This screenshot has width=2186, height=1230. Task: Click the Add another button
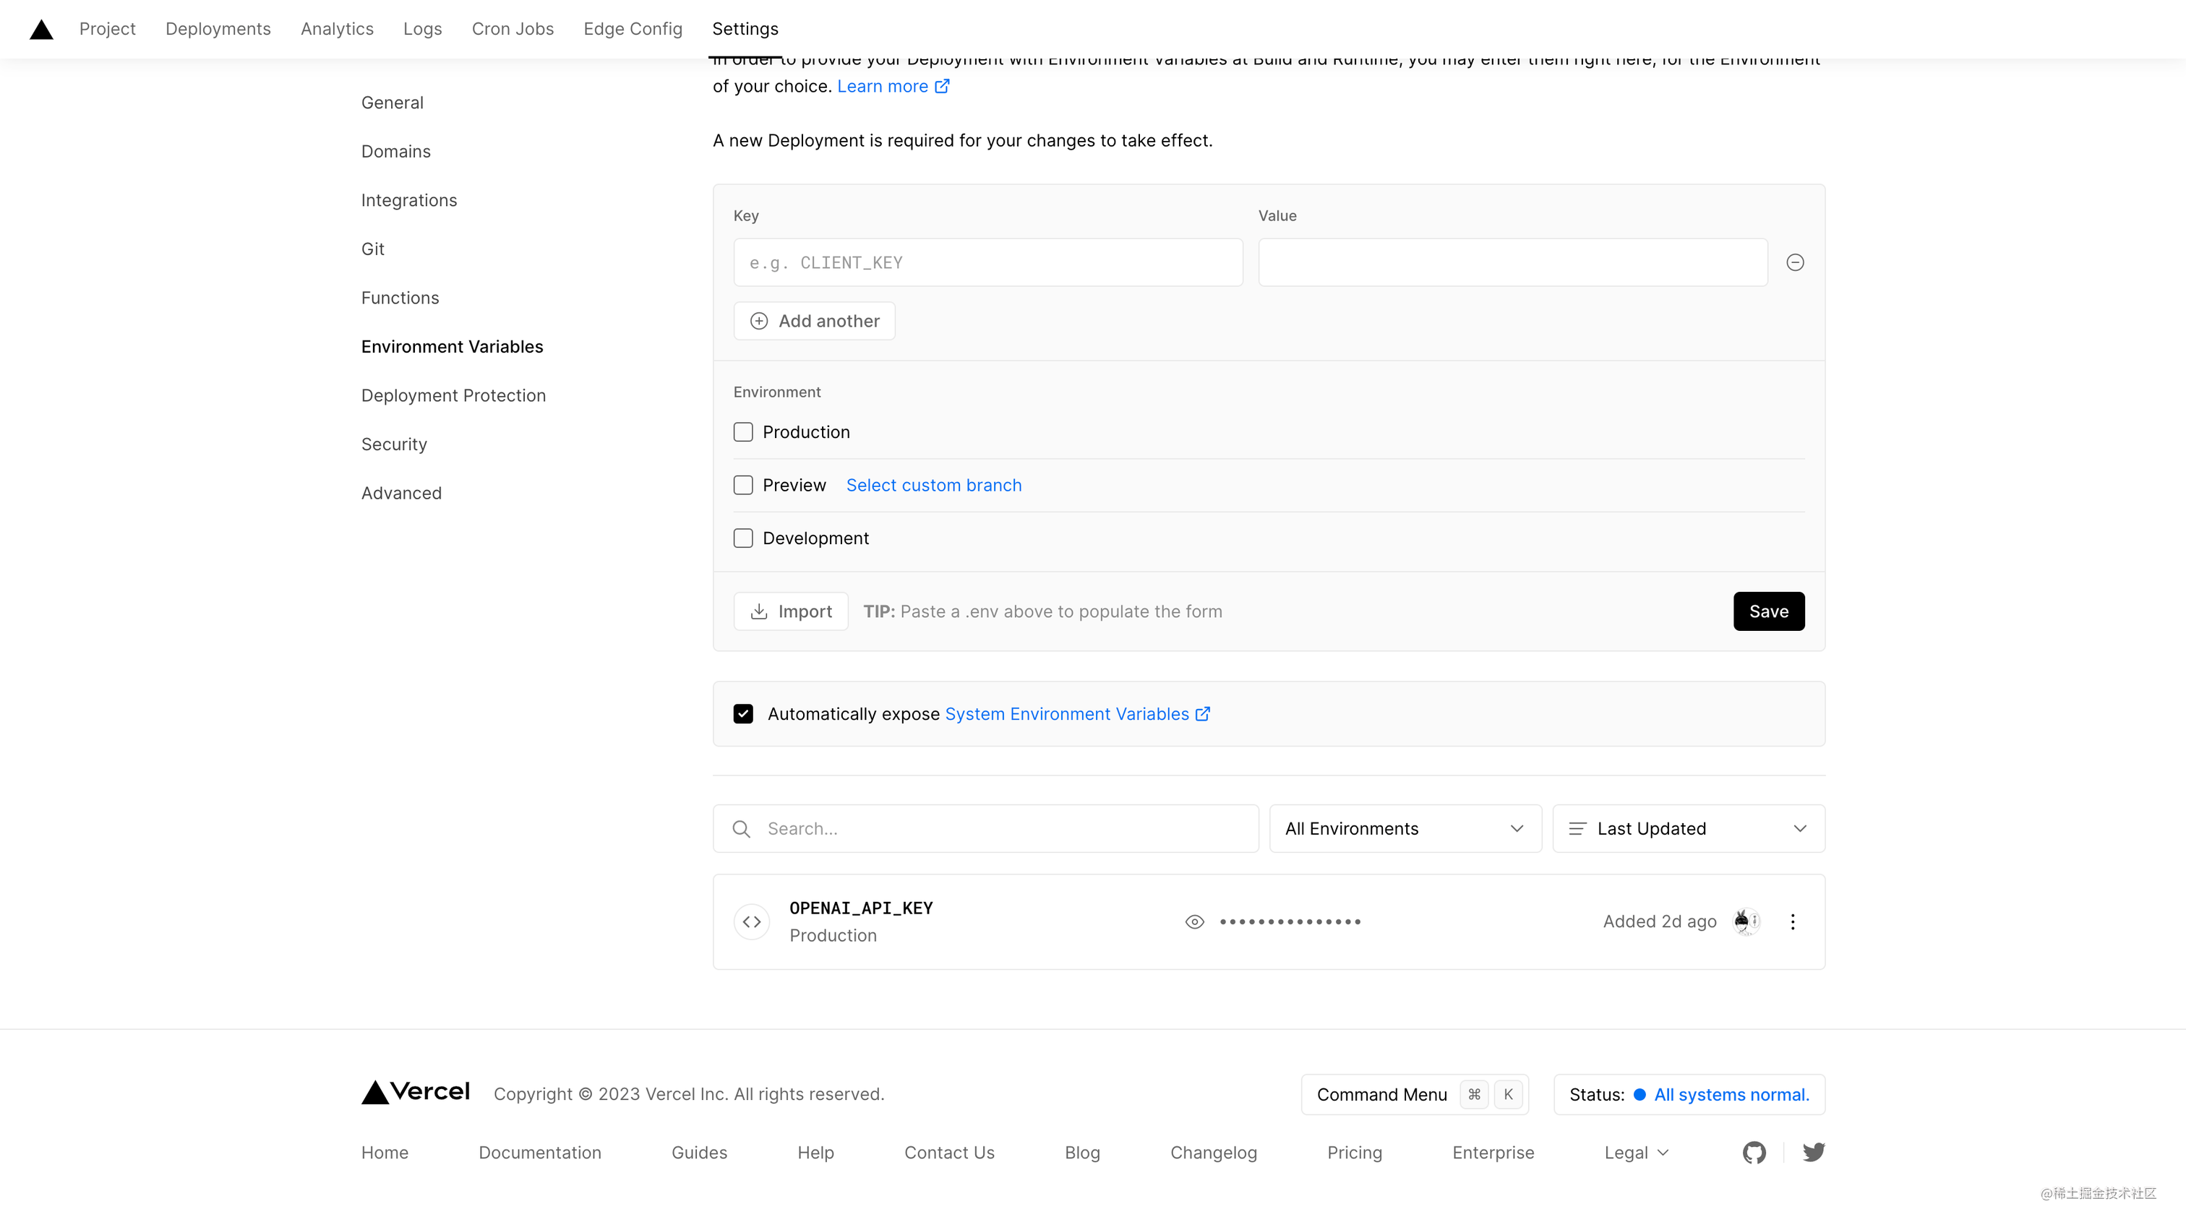[x=814, y=321]
